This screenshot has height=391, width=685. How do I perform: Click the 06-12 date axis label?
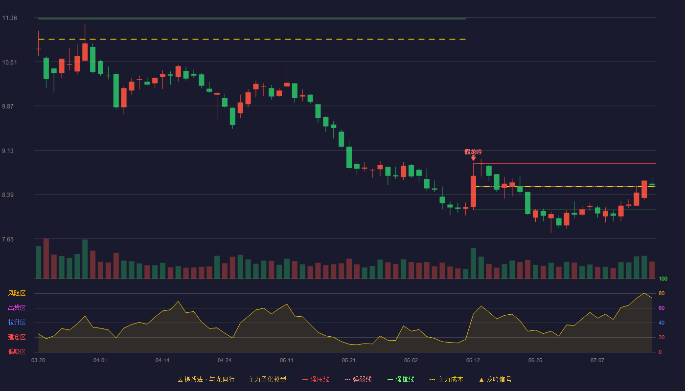click(x=473, y=360)
